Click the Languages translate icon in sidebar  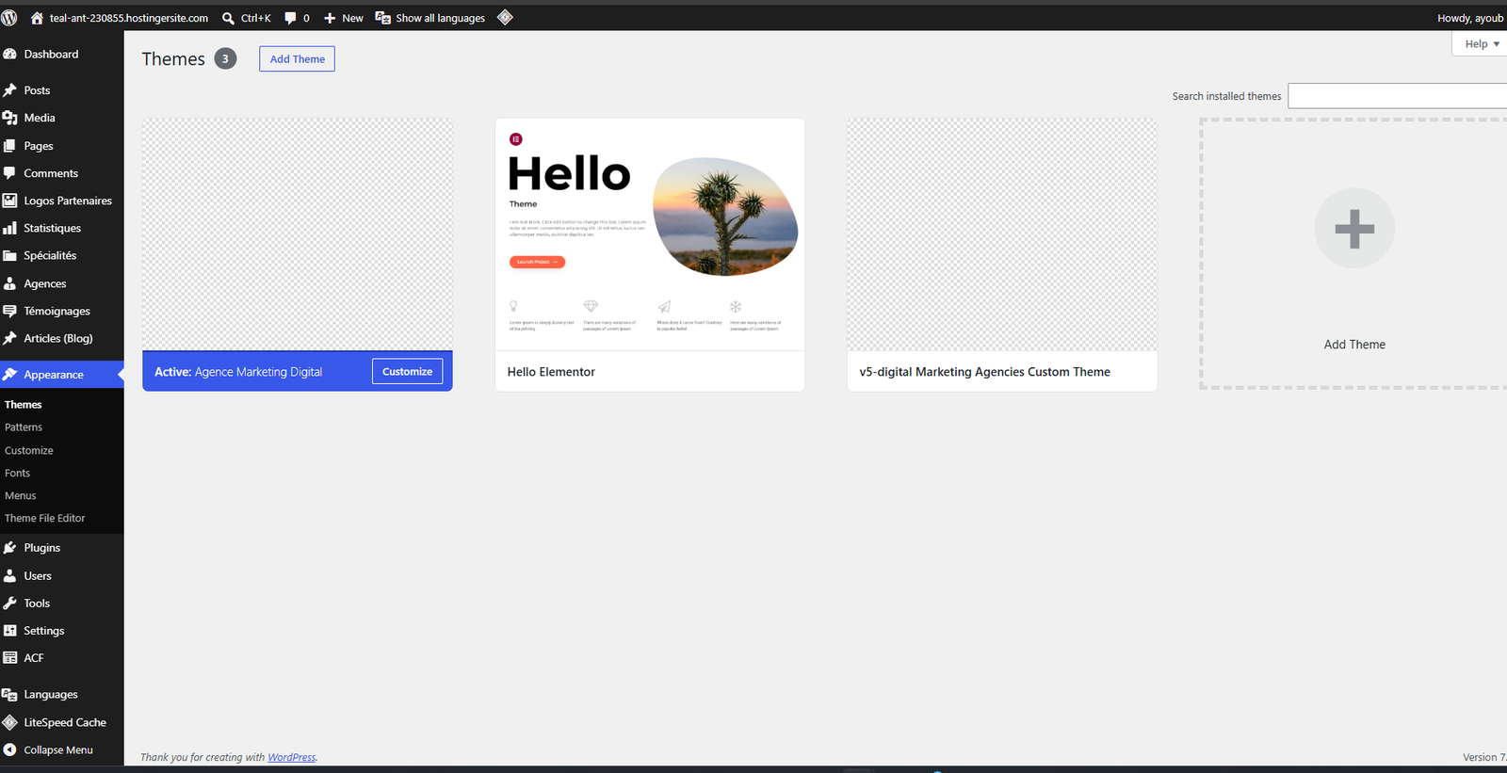[10, 695]
